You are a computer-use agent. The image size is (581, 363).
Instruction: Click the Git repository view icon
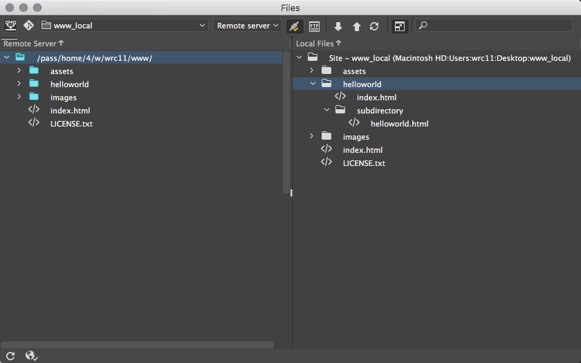click(x=28, y=26)
